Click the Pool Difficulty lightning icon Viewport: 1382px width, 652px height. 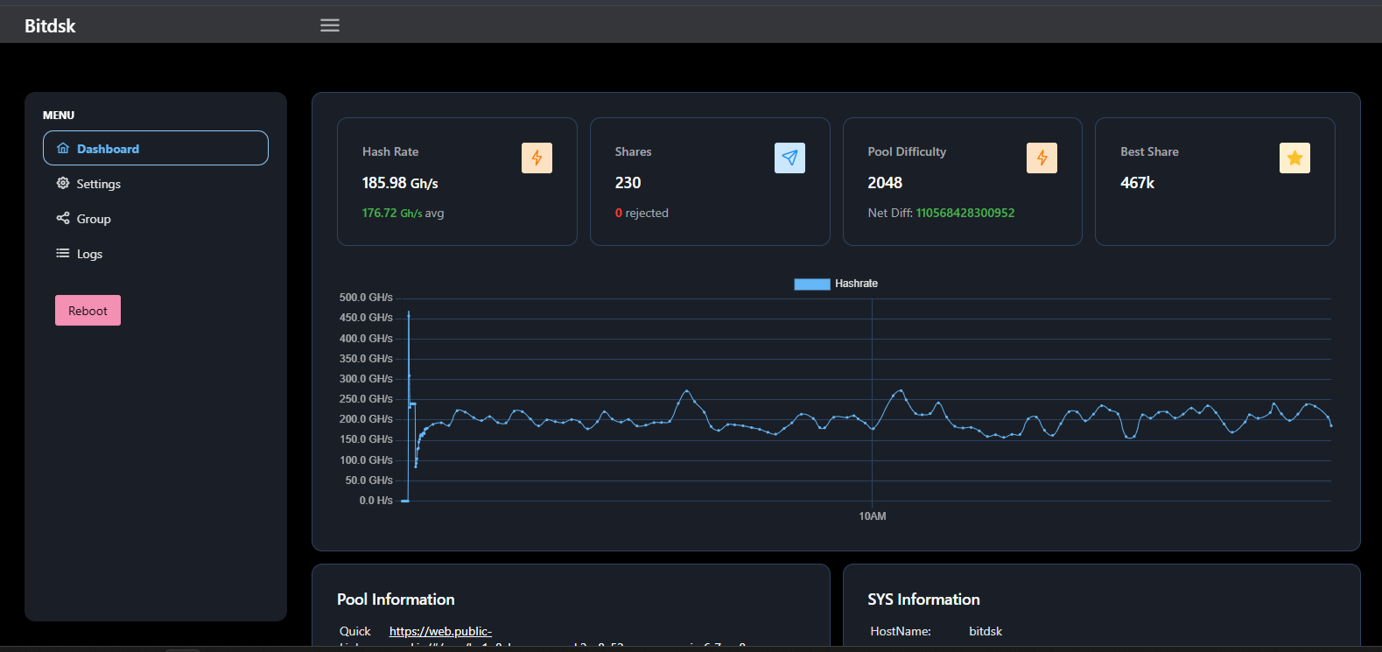pos(1042,158)
